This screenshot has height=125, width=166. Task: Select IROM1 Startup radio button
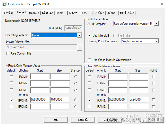[x=76, y=100]
